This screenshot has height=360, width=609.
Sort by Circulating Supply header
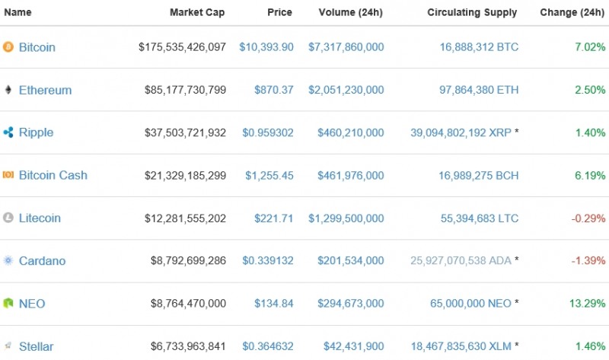[472, 12]
